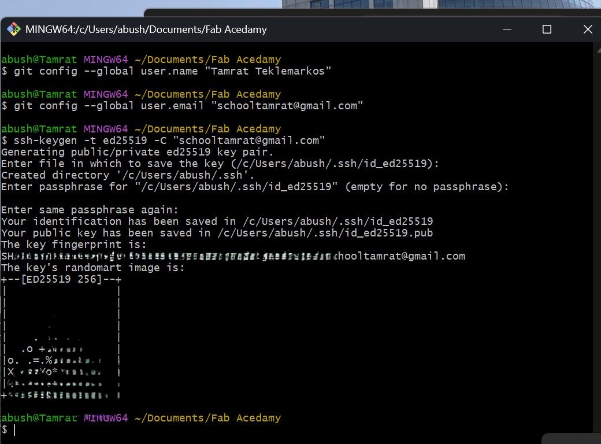Click the window title MINGW64:/c/Users/abush/Documents/Fab Acedamy

click(146, 29)
